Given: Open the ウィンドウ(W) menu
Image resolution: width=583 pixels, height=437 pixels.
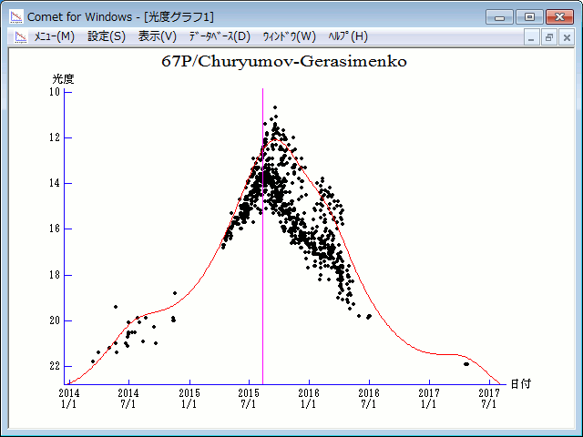Looking at the screenshot, I should click(290, 36).
